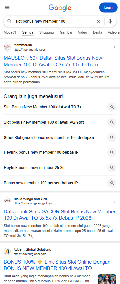The width and height of the screenshot is (120, 284).
Task: Search icon beside 'Heylink ... bebas IP' suggestion
Action: click(x=112, y=152)
